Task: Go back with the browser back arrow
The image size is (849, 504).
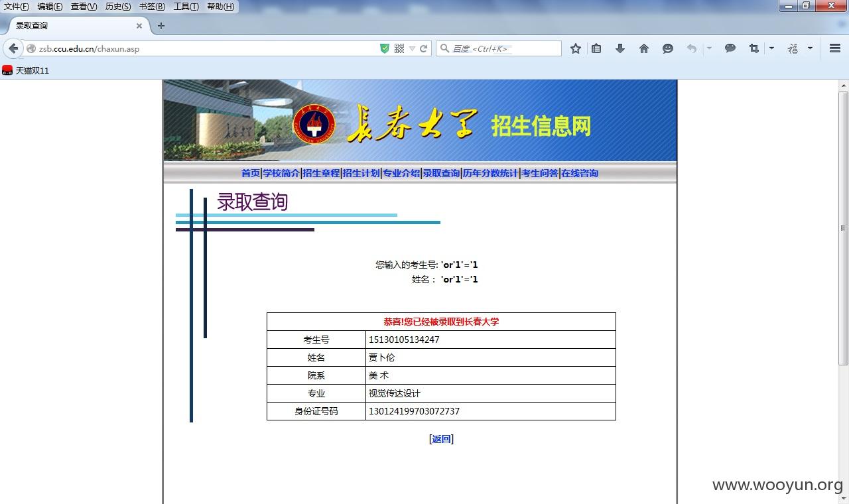Action: 13,48
